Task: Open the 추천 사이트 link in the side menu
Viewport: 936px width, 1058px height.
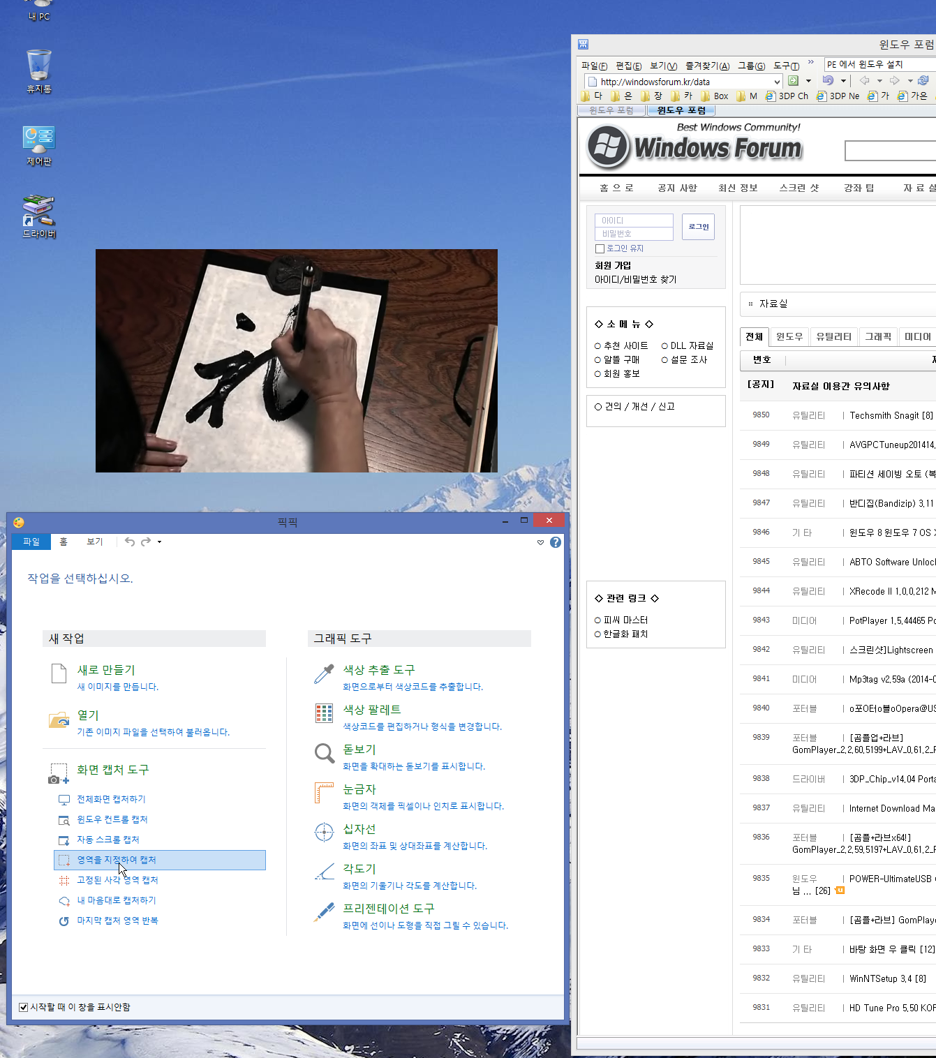Action: coord(625,345)
